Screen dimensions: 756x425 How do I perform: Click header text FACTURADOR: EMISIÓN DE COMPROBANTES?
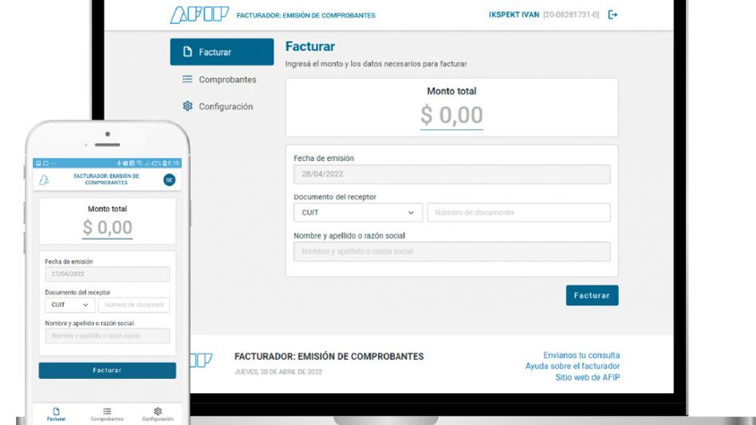305,15
